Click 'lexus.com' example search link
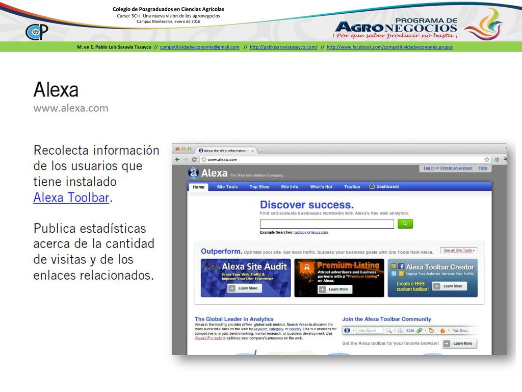 click(x=320, y=232)
